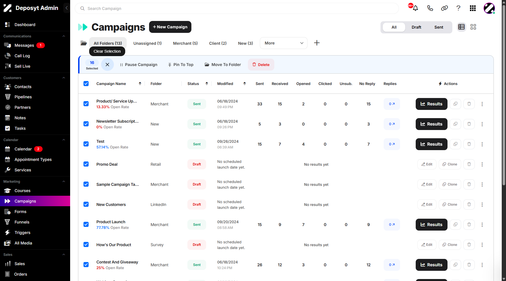This screenshot has width=506, height=281.
Task: Duplicate the Product/Service Up... campaign icon
Action: (x=455, y=104)
